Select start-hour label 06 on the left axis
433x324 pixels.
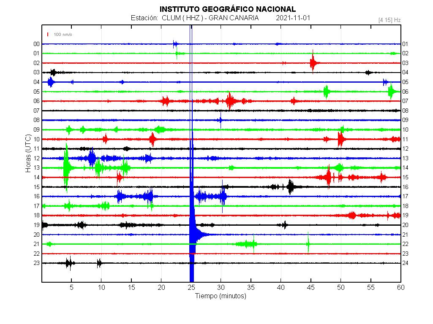point(36,101)
